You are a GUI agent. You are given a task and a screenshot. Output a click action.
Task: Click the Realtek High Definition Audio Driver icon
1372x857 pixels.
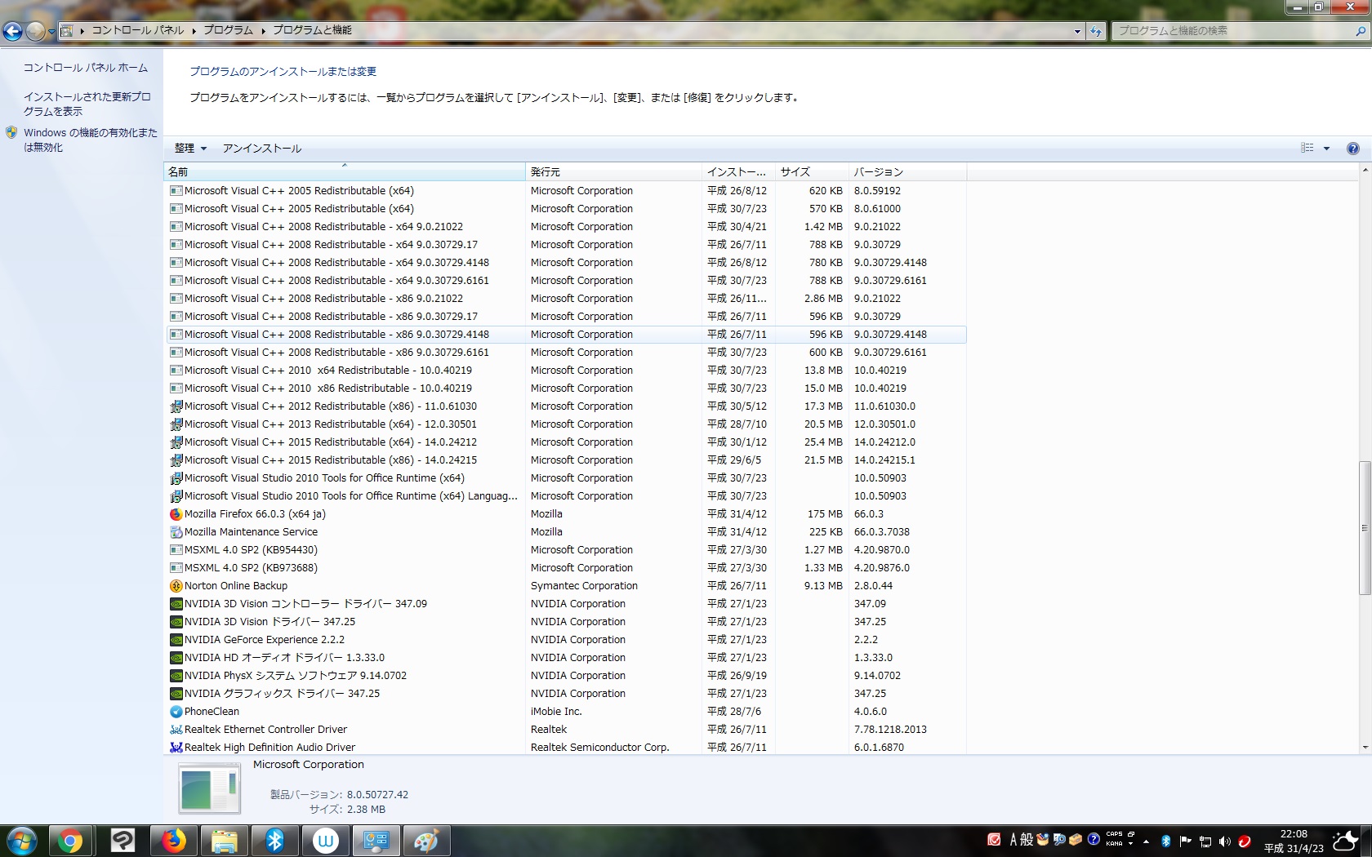click(x=176, y=748)
